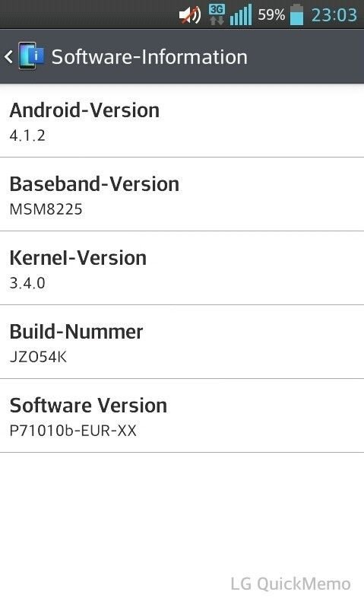This screenshot has height=608, width=364.
Task: Tap the battery status icon
Action: [x=297, y=14]
